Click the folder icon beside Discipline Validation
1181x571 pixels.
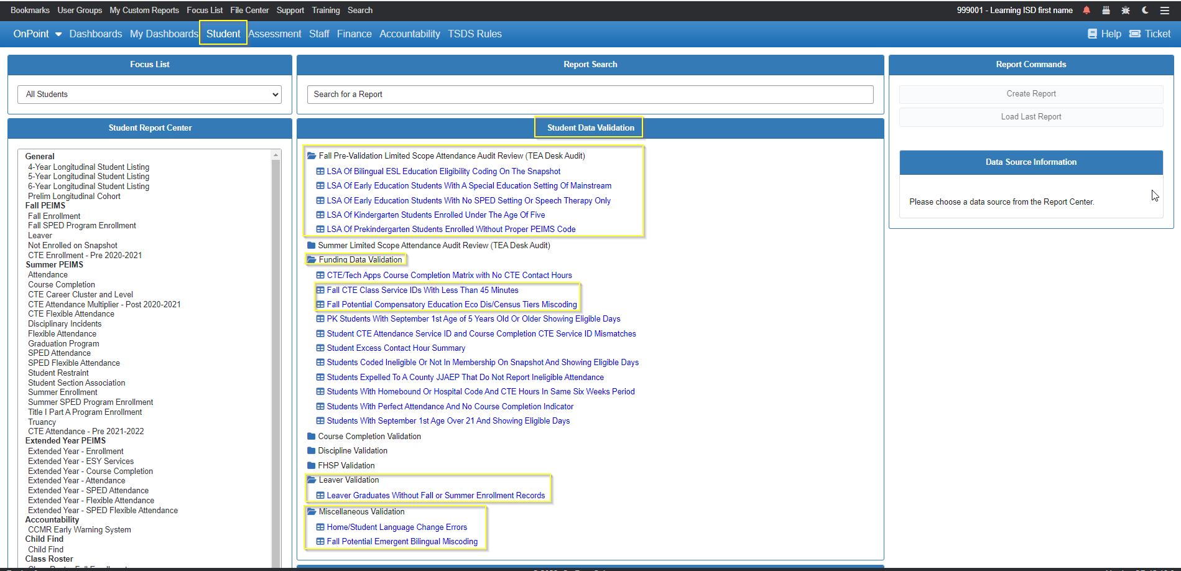(312, 450)
